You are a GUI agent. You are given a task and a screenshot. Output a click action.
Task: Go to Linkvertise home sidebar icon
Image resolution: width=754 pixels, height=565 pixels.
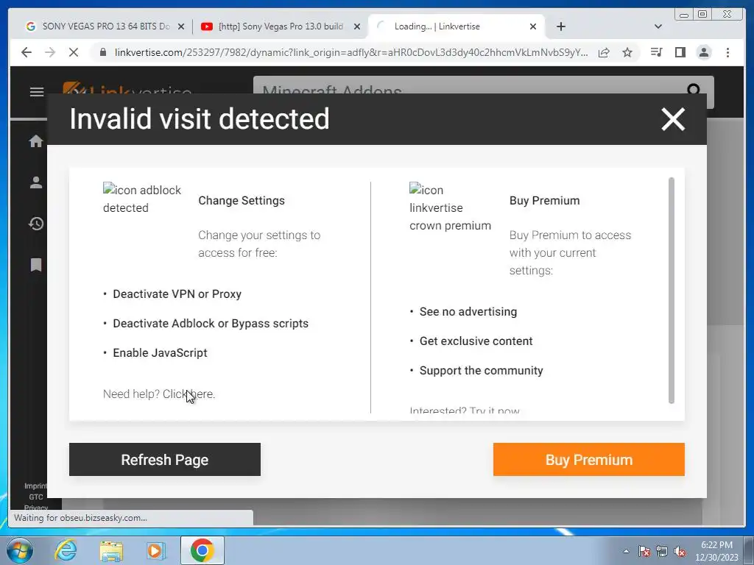[x=36, y=141]
